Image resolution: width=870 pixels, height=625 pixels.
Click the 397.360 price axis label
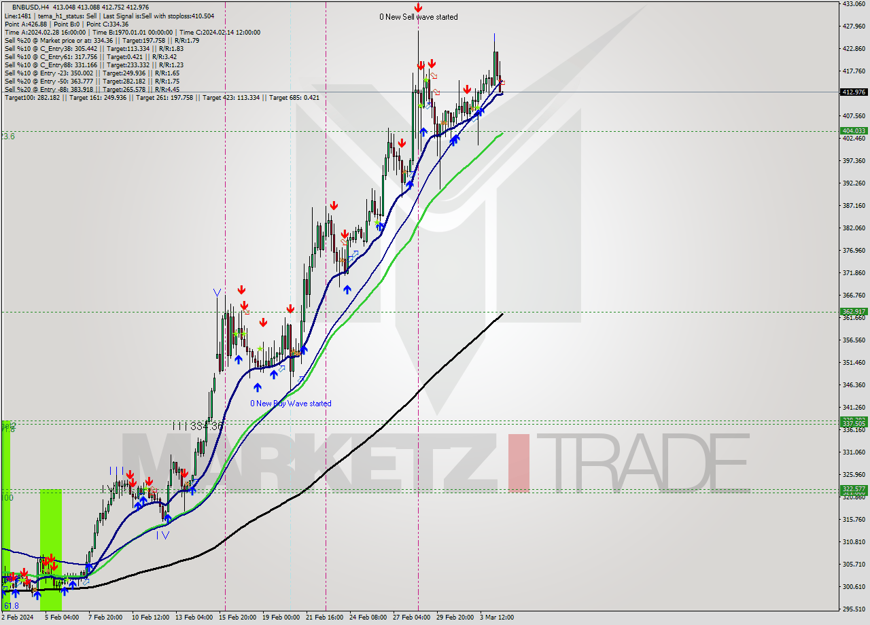point(854,160)
